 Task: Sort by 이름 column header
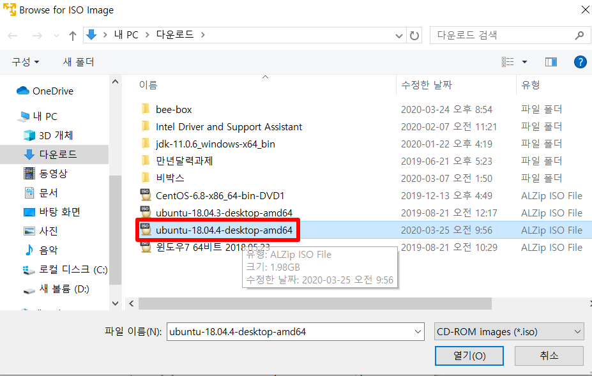coord(148,85)
